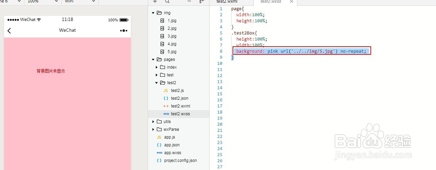The width and height of the screenshot is (436, 170).
Task: Close the test2.wxss tab
Action: (x=291, y=1)
